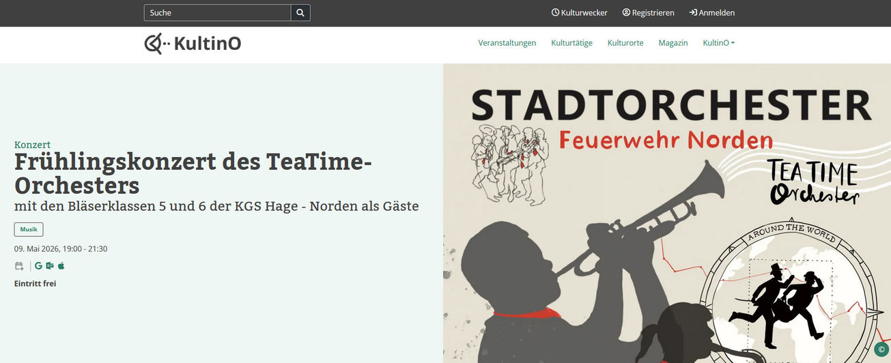Viewport: 891px width, 363px height.
Task: Open the Veranstaltungen menu item
Action: 507,43
